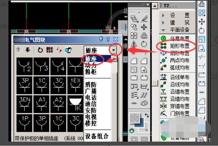Click the revision cloud icon in floating palette
The width and height of the screenshot is (218, 146).
tap(144, 35)
